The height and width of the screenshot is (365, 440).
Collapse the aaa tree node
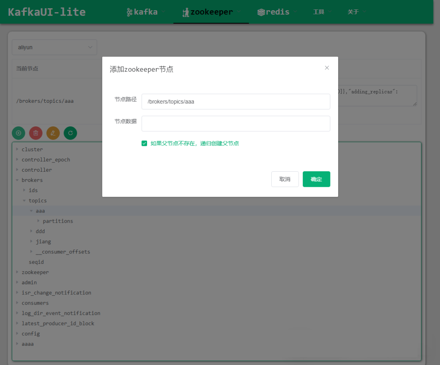31,211
